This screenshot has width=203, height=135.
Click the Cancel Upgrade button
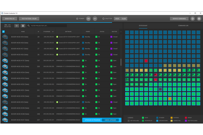[x=111, y=120]
